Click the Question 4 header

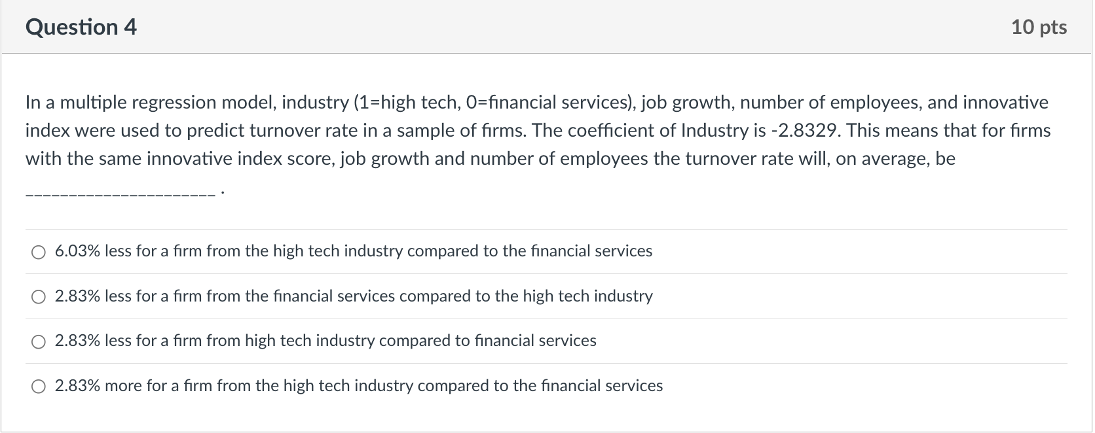[81, 27]
